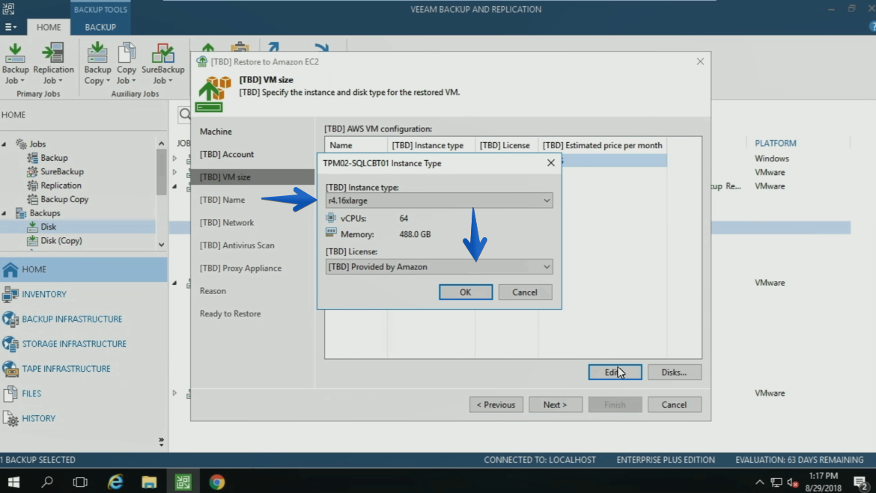The width and height of the screenshot is (876, 493).
Task: Open the Windows Start menu
Action: tap(13, 482)
